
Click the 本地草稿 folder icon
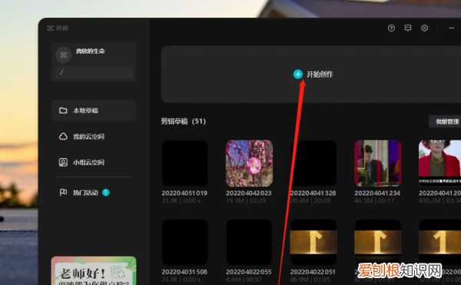click(x=63, y=111)
